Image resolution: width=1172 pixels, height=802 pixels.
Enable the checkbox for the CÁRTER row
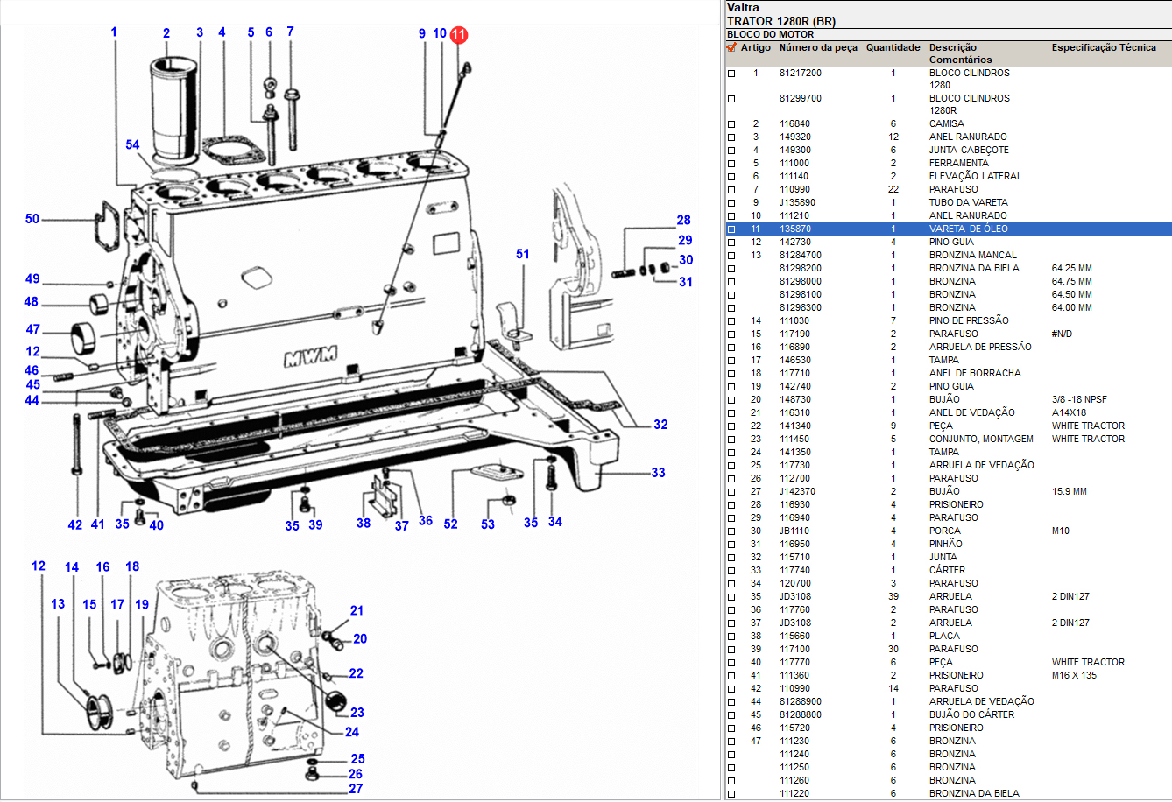point(731,571)
